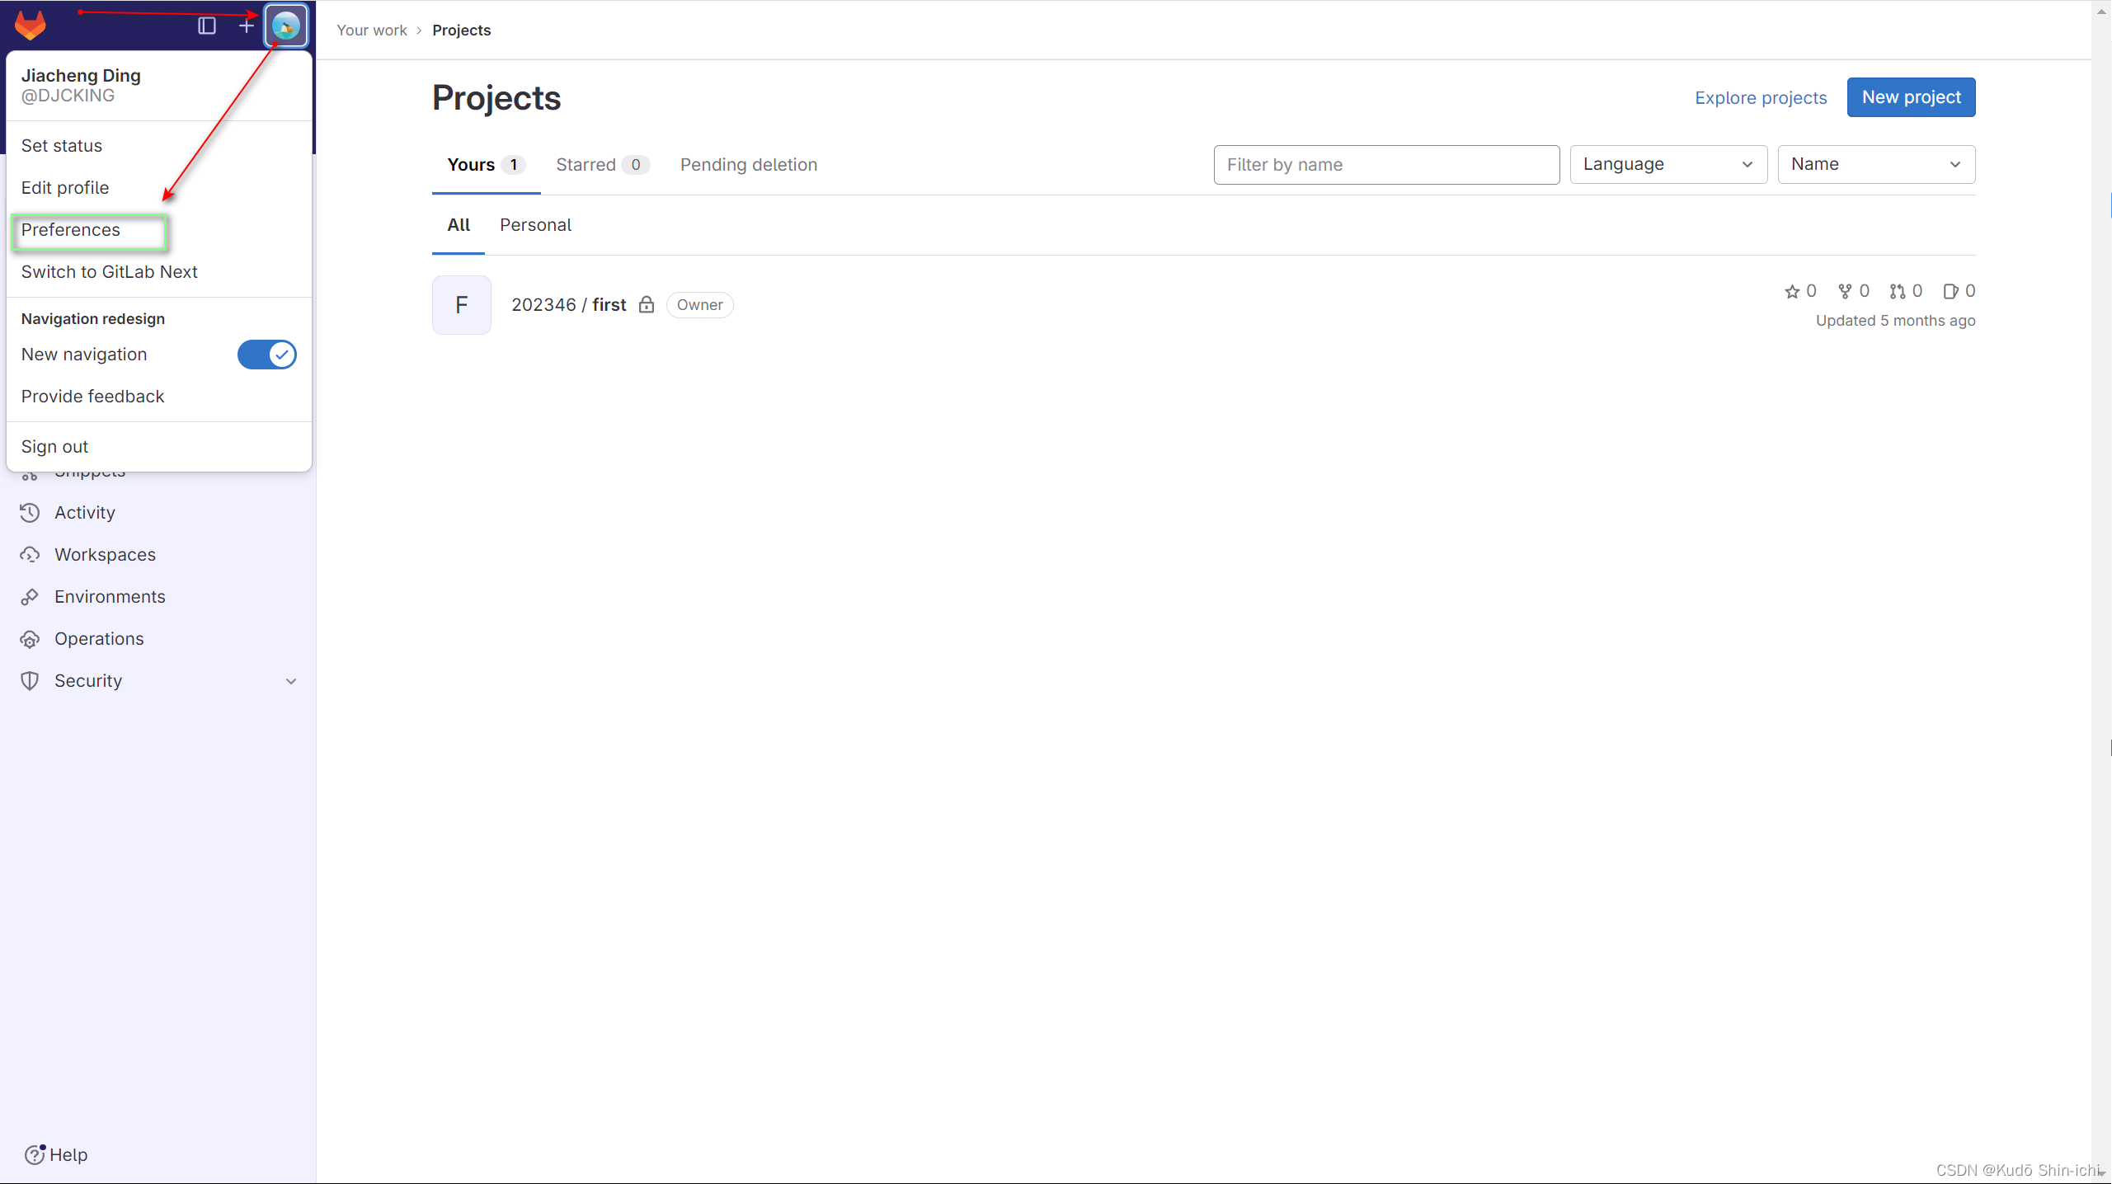Click the sidebar collapse/expand icon
The image size is (2112, 1184).
pyautogui.click(x=206, y=25)
